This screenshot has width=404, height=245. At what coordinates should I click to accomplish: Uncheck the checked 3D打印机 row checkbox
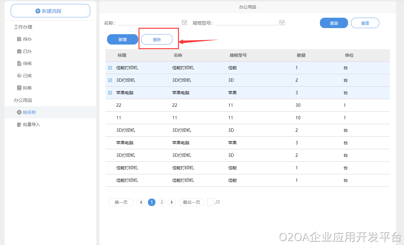(x=110, y=80)
